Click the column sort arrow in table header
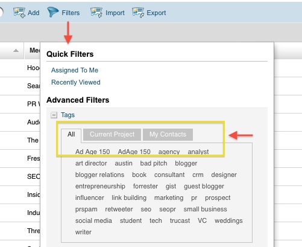This screenshot has width=302, height=247. click(16, 51)
